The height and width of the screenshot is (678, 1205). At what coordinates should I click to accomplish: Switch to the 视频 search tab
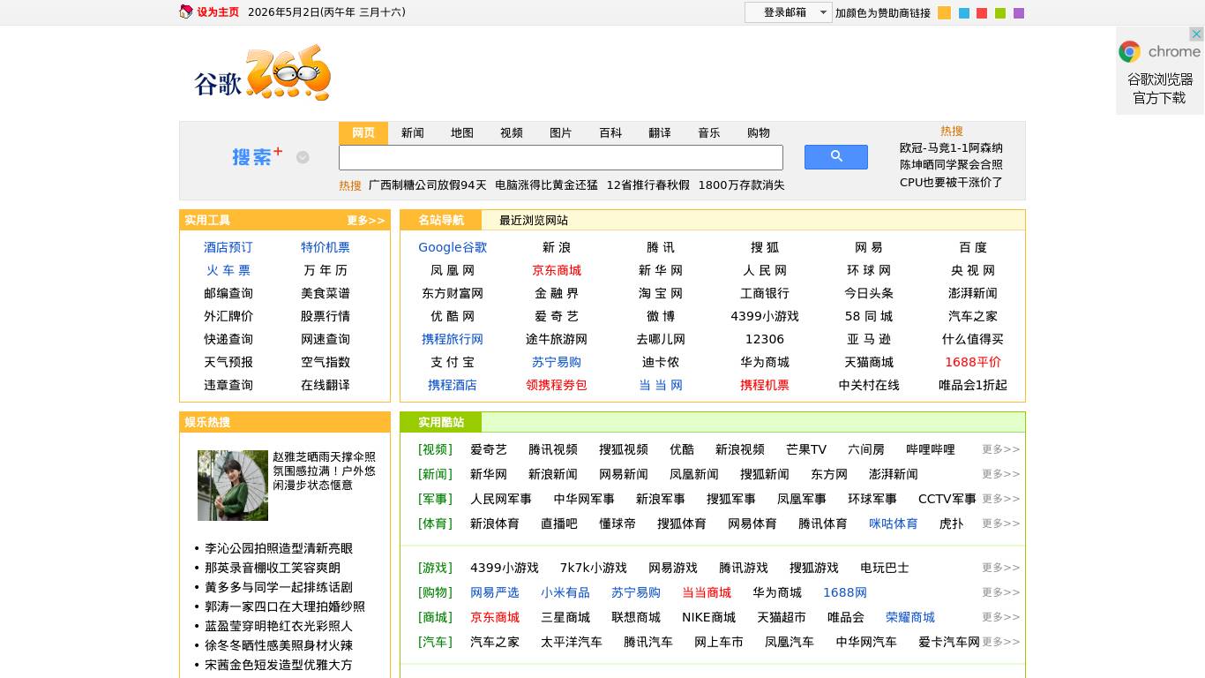tap(512, 132)
